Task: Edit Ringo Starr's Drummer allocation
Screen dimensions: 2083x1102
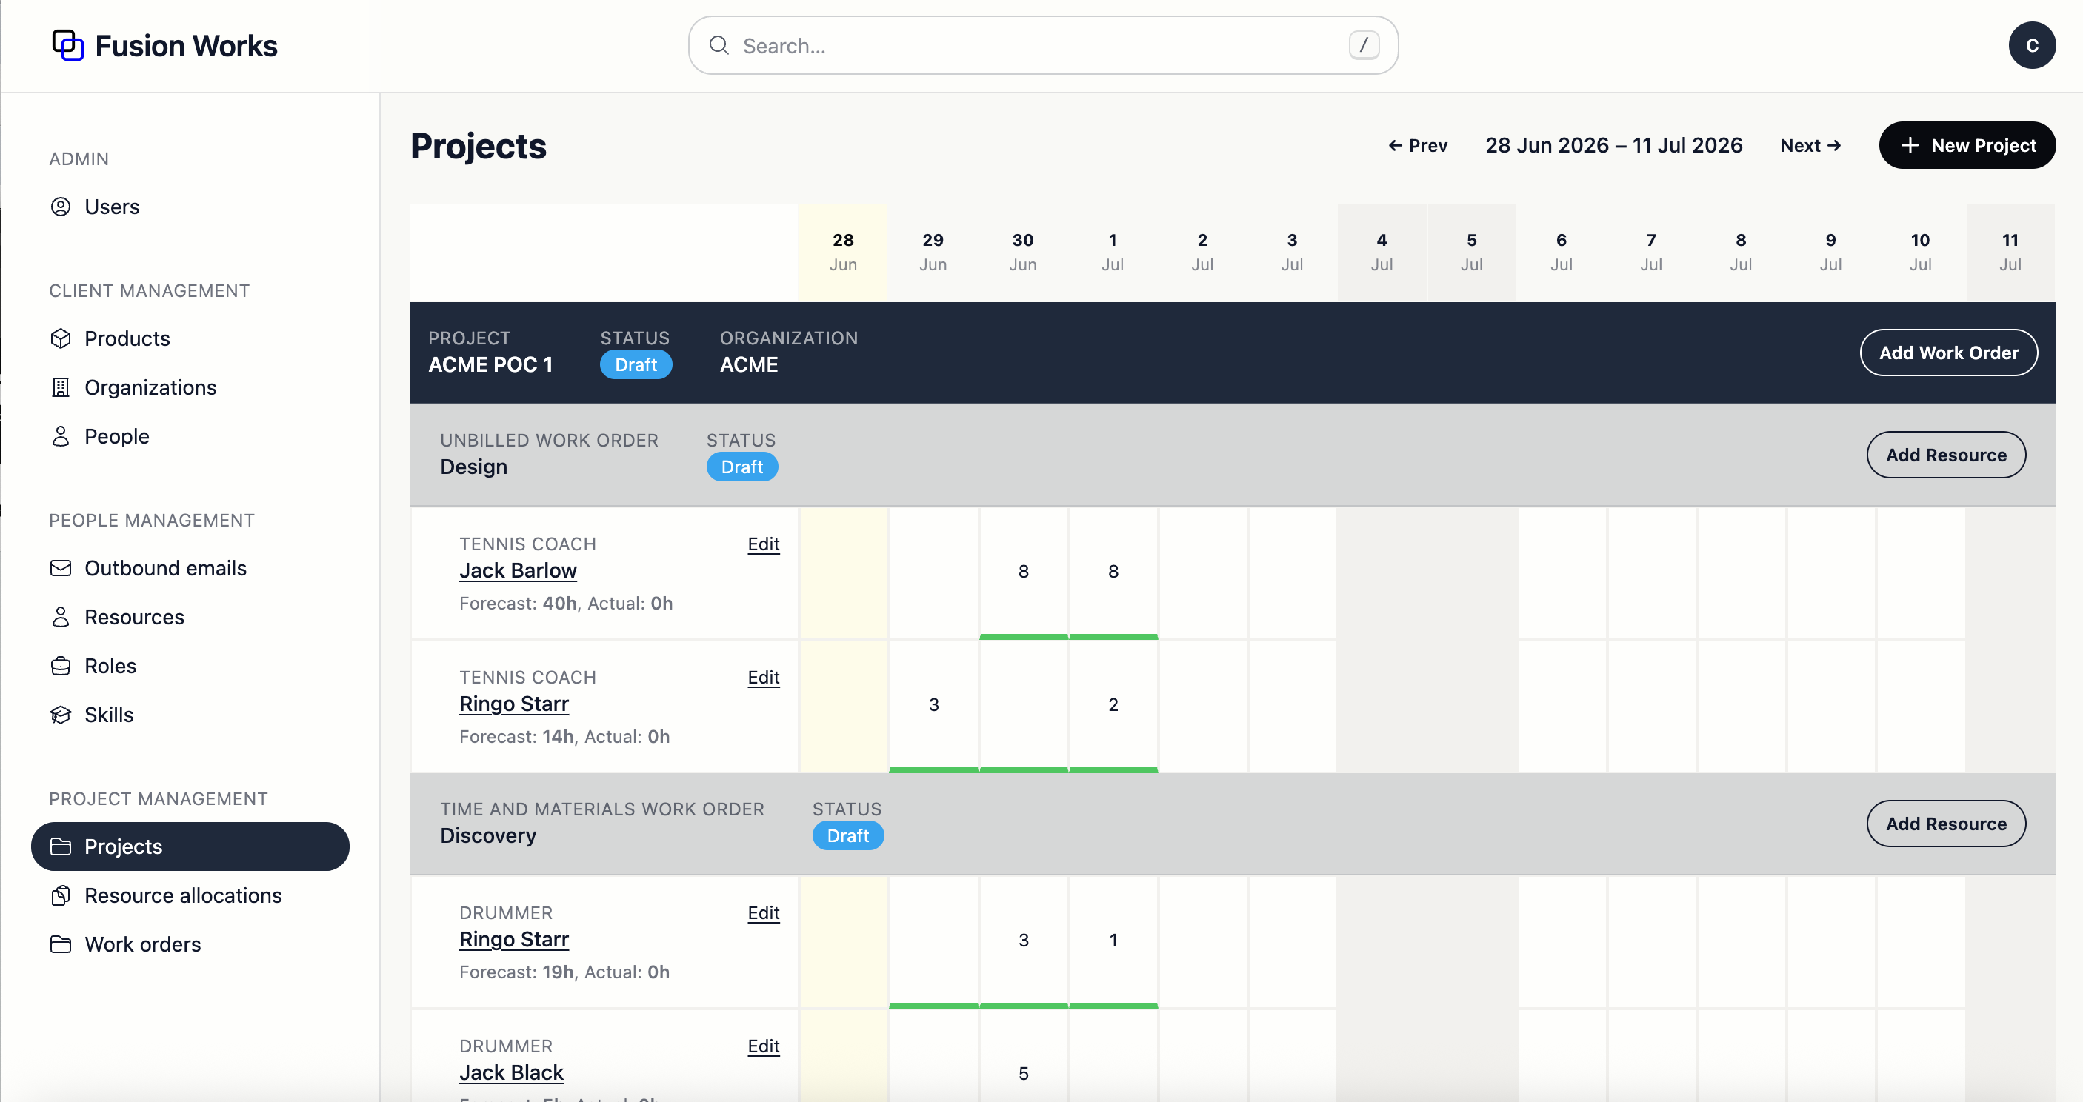Action: [762, 913]
